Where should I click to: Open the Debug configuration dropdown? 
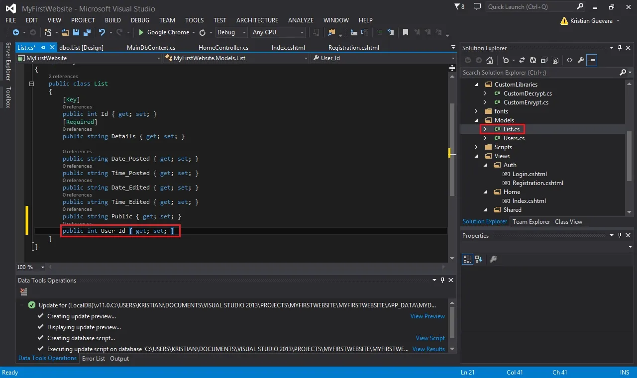click(x=231, y=32)
